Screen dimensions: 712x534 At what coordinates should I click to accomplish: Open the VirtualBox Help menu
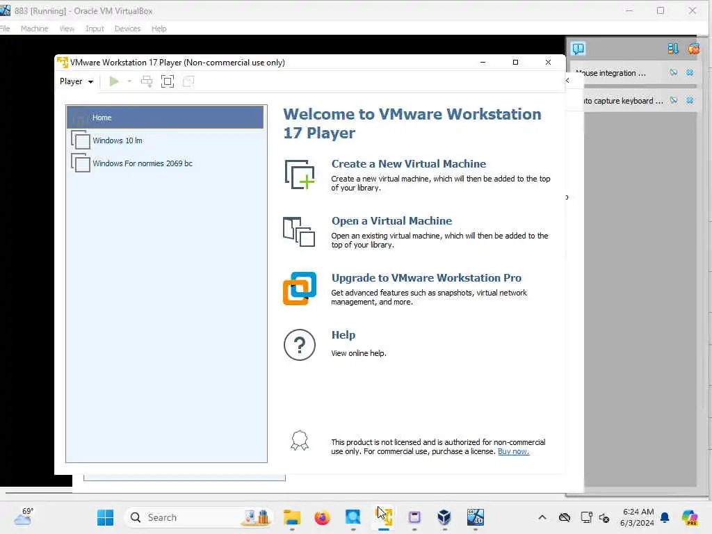coord(159,29)
